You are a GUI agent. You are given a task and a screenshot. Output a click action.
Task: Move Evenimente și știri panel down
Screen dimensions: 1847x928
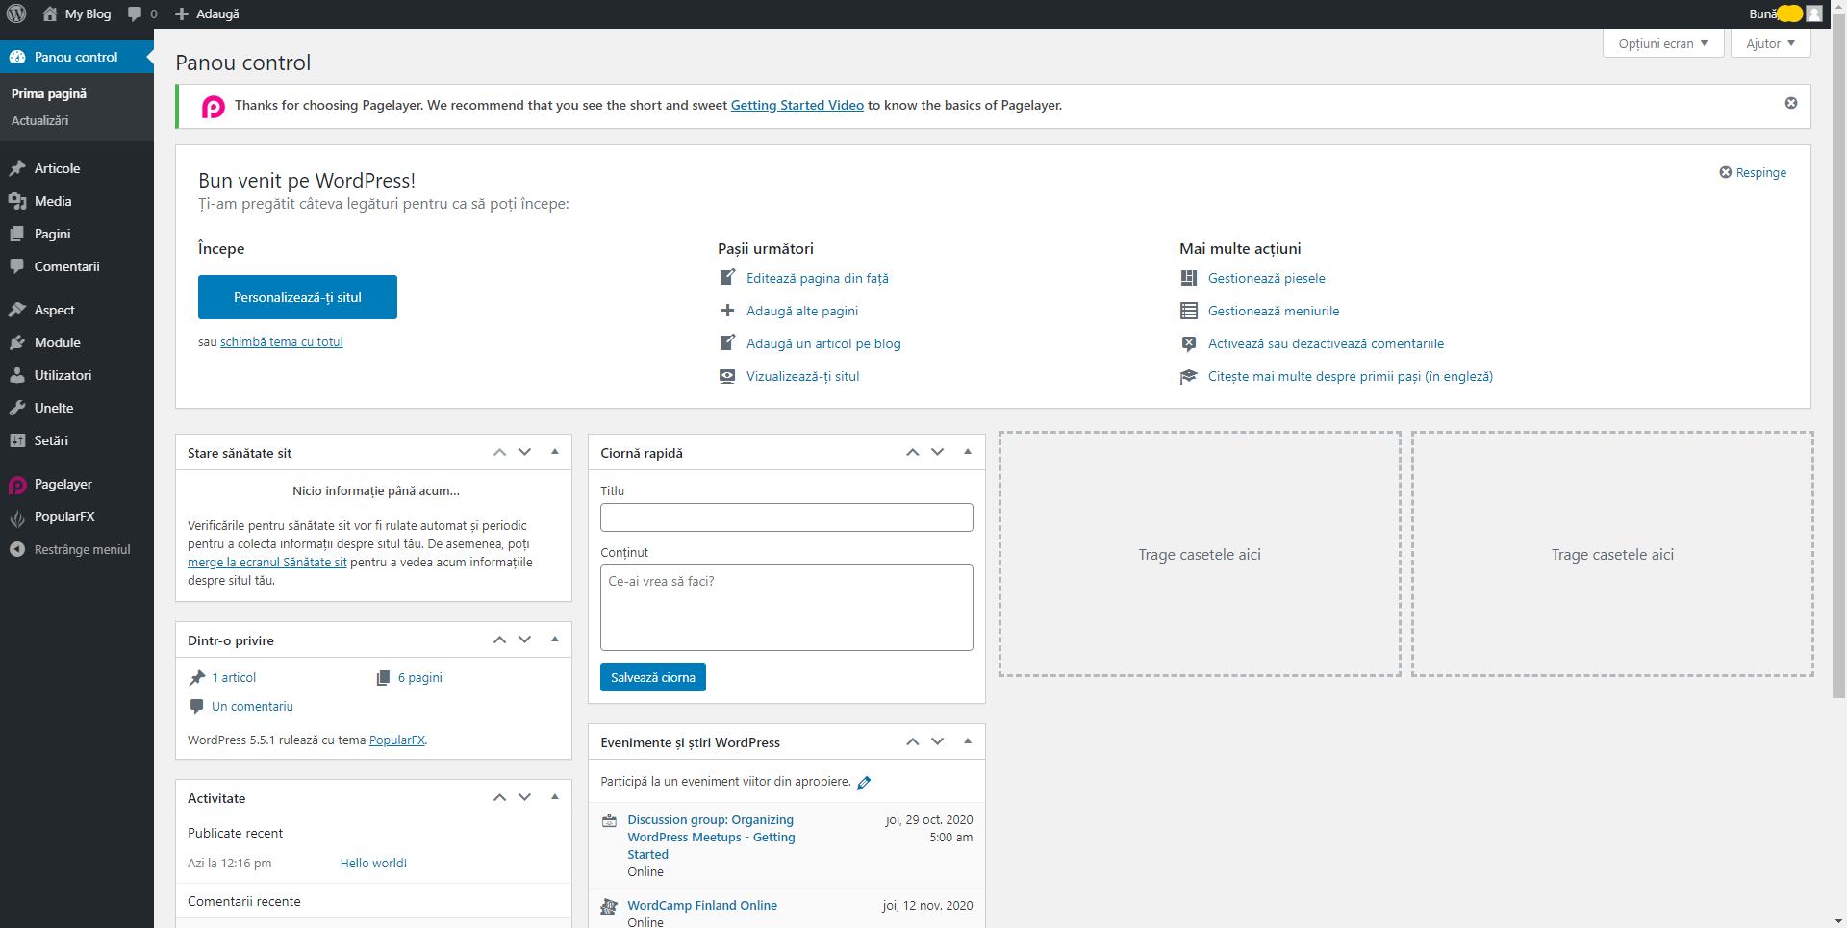[x=938, y=741]
